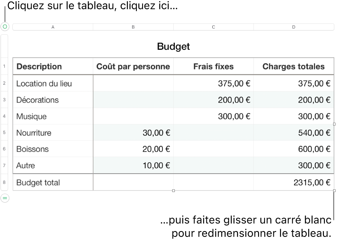Image resolution: width=337 pixels, height=240 pixels.
Task: Select the Coût par personne header cell
Action: (x=133, y=66)
